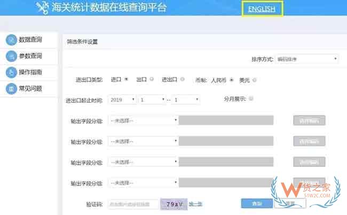Viewport: 347px width, 215px height.
Task: Choose 人民币 as currency
Action: (232, 80)
